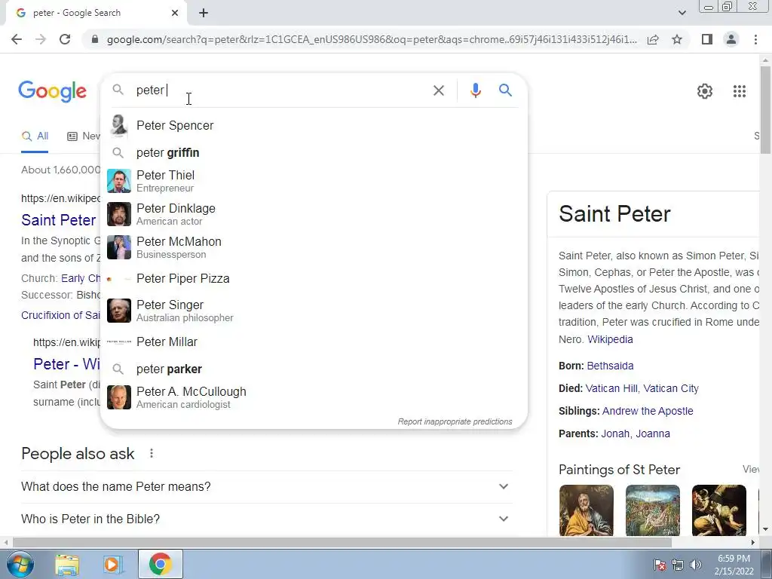Open Chrome three-dot menu
This screenshot has height=579, width=772.
pos(755,39)
